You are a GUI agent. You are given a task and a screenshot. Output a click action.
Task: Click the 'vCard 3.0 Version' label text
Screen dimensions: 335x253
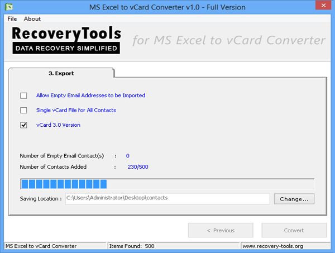58,125
